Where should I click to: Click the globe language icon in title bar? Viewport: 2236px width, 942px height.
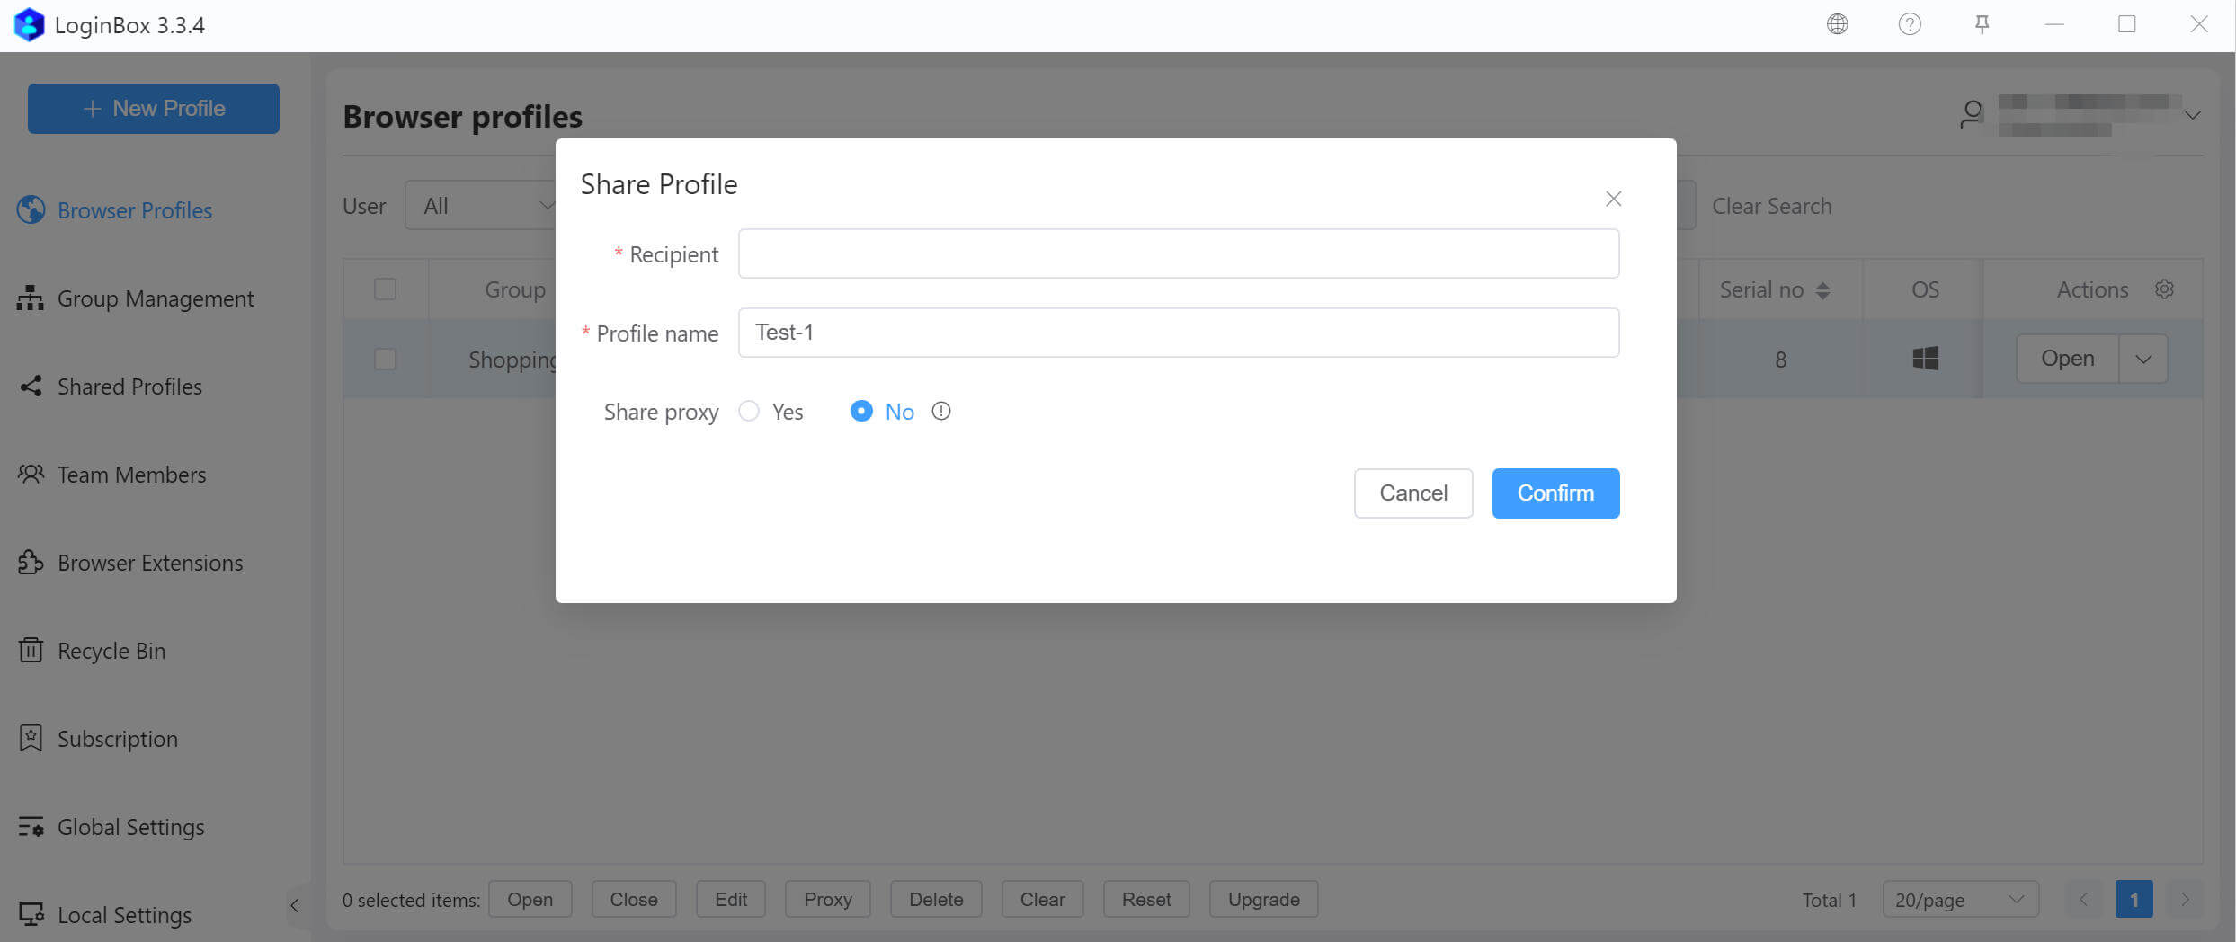[x=1837, y=24]
